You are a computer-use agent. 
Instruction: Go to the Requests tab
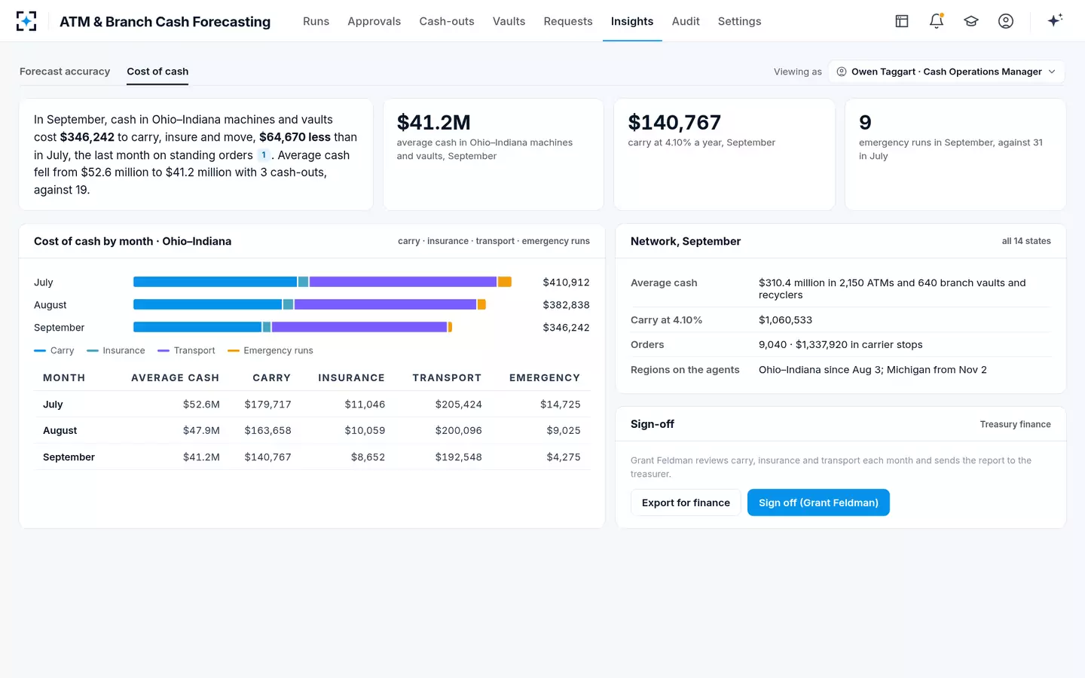coord(568,21)
